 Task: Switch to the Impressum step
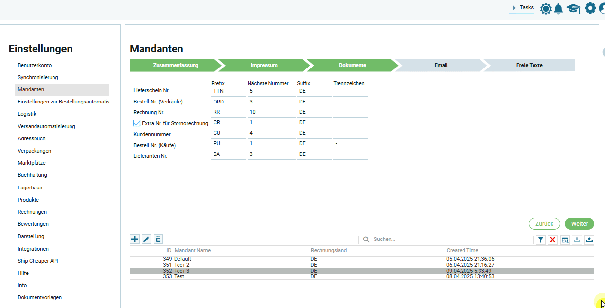(264, 65)
